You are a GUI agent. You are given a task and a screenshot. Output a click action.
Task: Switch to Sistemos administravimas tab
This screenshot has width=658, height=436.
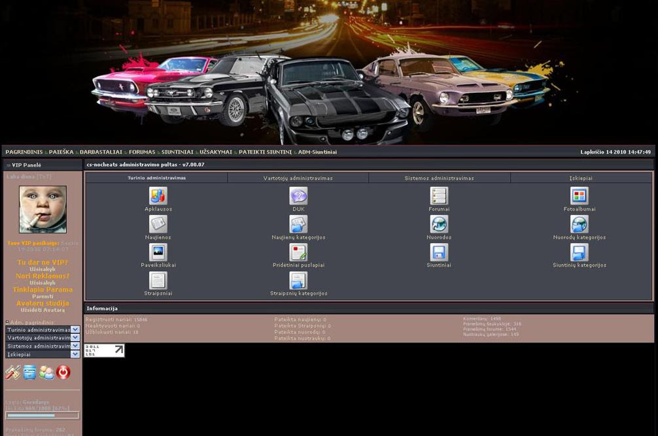(440, 178)
